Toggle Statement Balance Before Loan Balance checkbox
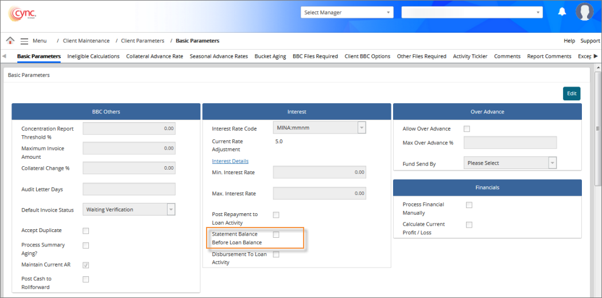Screen dimensions: 602x298 point(276,234)
